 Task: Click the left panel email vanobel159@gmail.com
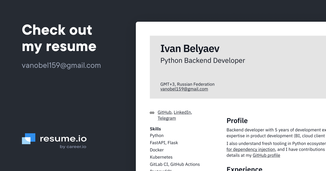pyautogui.click(x=61, y=65)
